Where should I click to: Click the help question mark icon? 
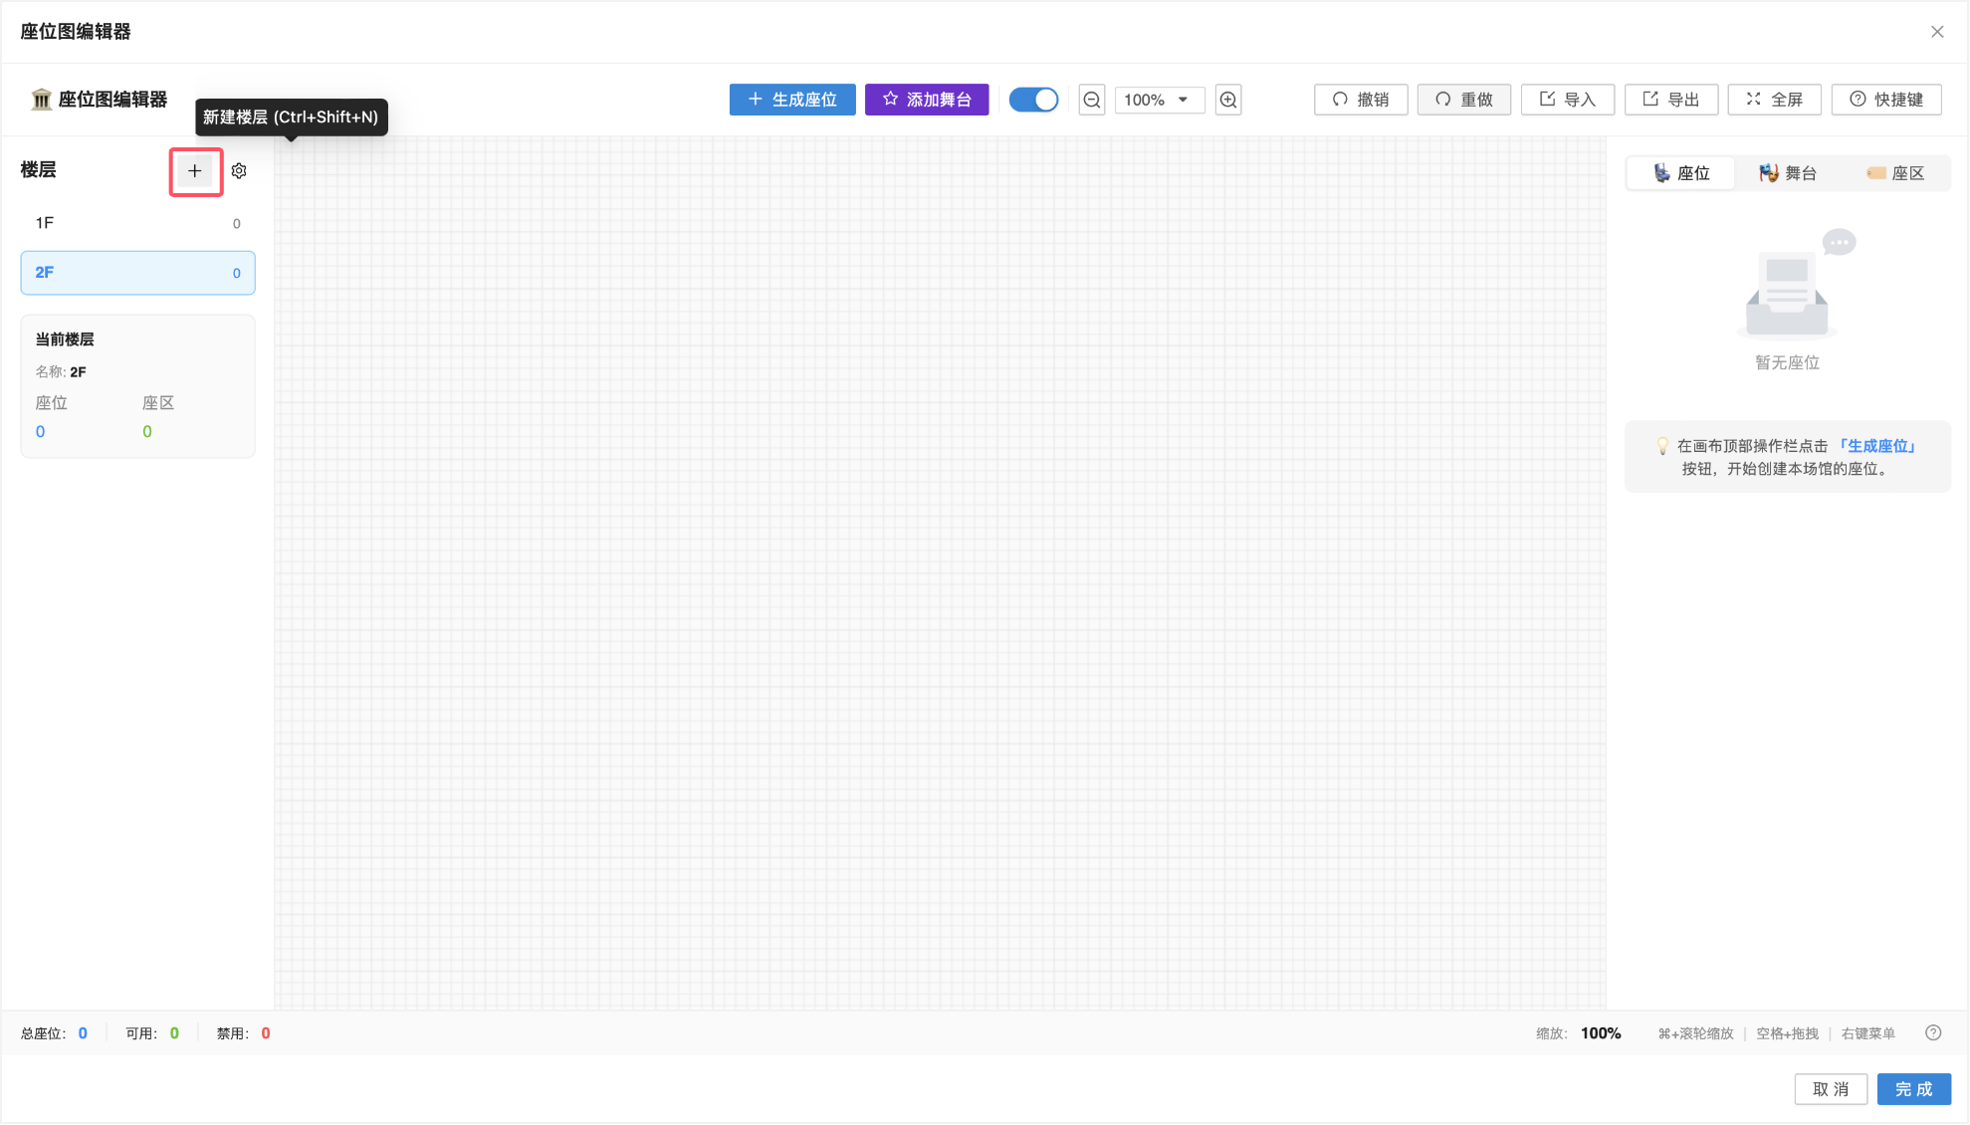[1933, 1032]
